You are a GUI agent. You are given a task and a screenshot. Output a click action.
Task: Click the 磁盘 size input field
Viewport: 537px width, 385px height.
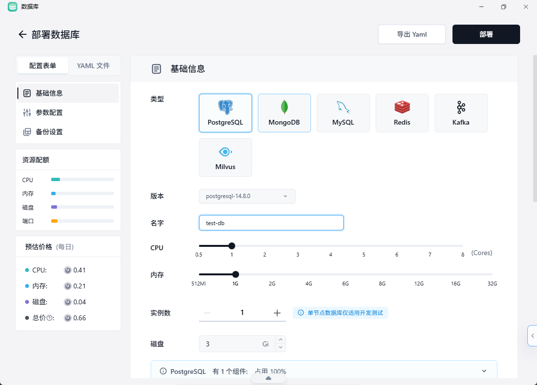pos(237,344)
